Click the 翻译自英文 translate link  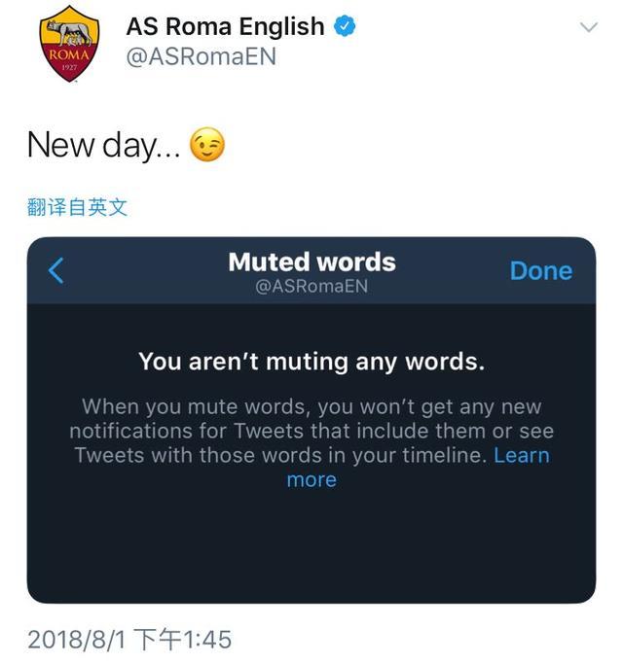[x=77, y=207]
